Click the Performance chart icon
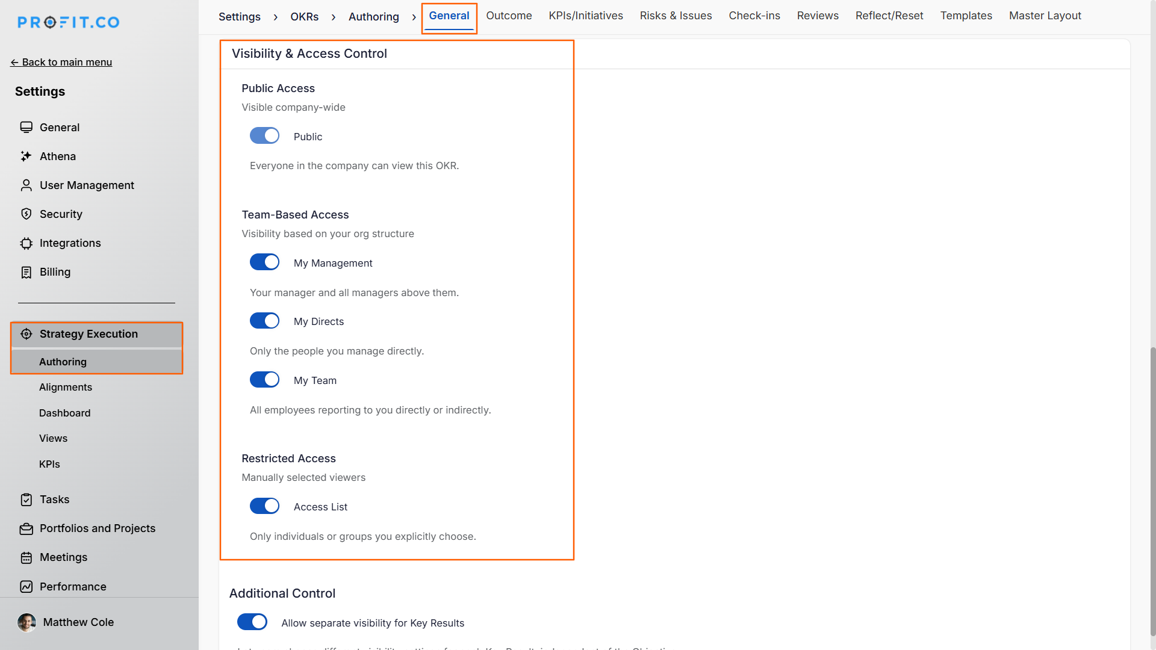Screen dimensions: 1156x650 click(x=26, y=587)
